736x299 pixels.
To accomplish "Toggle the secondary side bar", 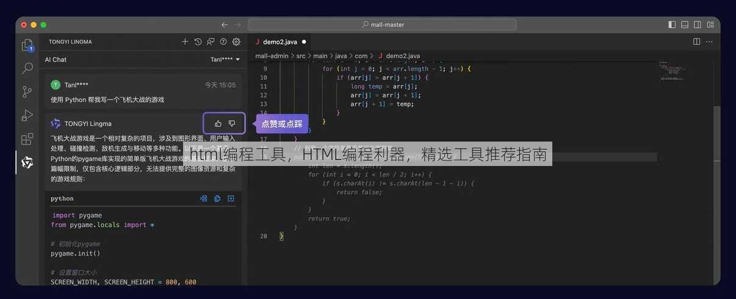I will 698,25.
